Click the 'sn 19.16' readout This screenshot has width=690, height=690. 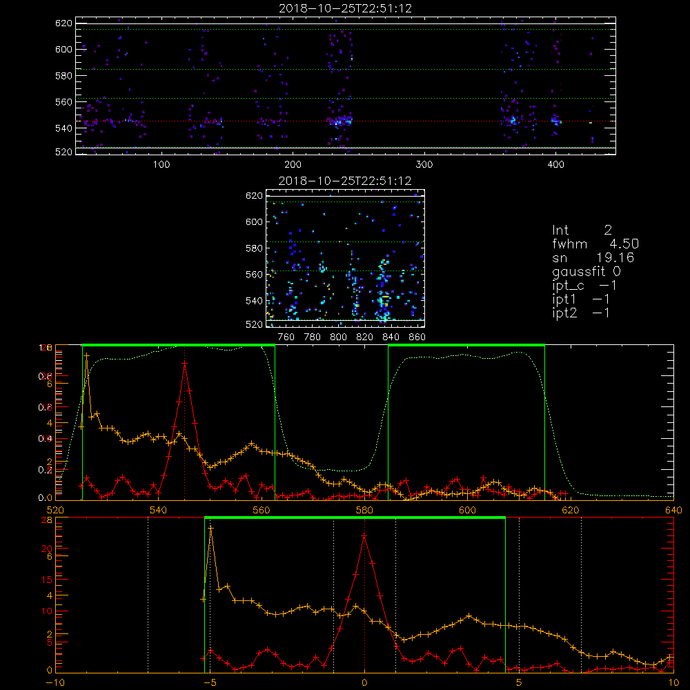(x=593, y=257)
